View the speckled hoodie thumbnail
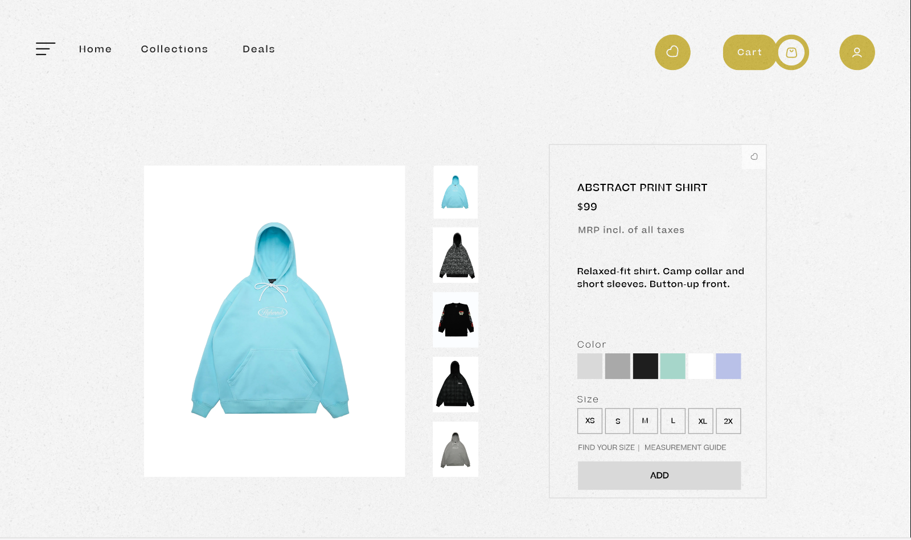This screenshot has width=911, height=540. click(x=455, y=255)
